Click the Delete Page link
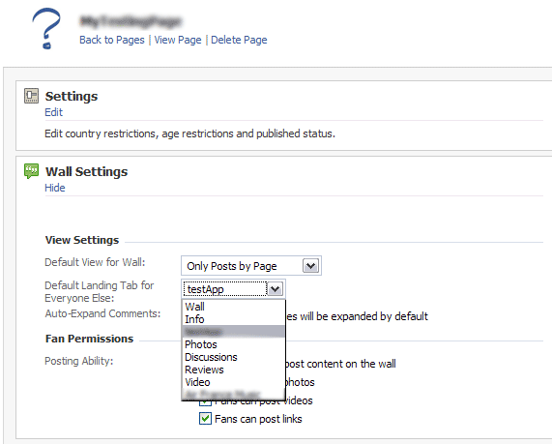This screenshot has height=444, width=552. [239, 40]
